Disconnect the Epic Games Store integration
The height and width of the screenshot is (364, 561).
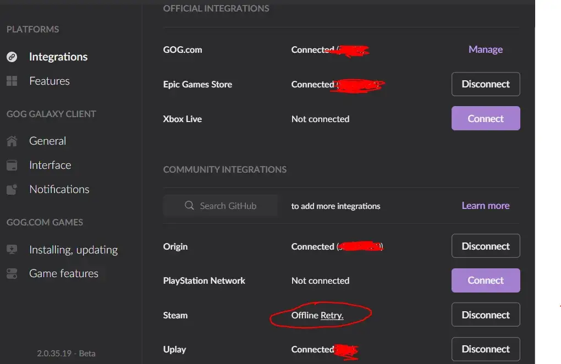485,84
